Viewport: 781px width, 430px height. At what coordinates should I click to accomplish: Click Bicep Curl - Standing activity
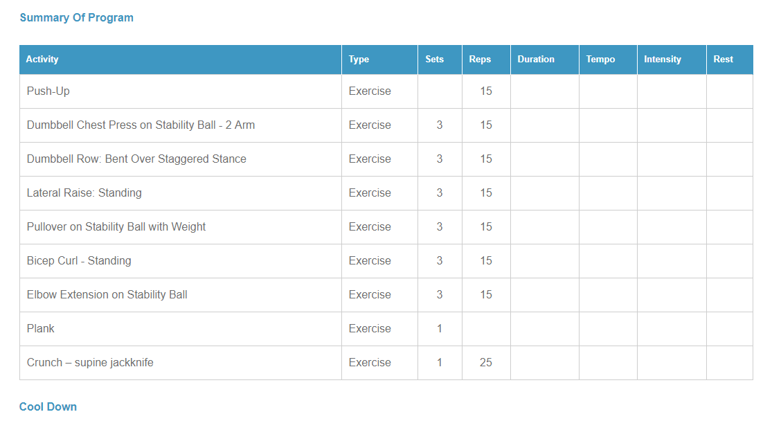pyautogui.click(x=79, y=260)
